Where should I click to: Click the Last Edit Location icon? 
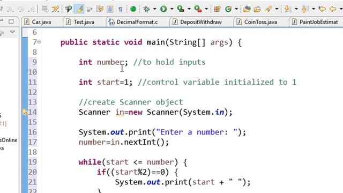[322, 9]
